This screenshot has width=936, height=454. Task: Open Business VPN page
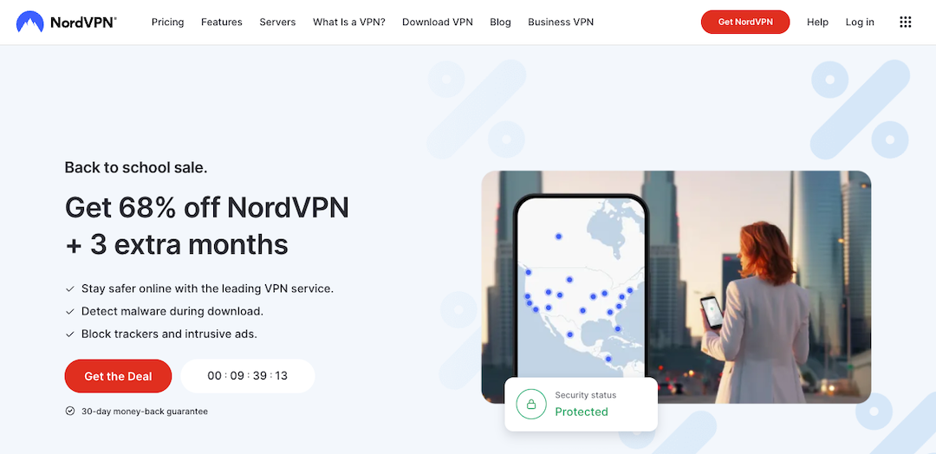(561, 22)
